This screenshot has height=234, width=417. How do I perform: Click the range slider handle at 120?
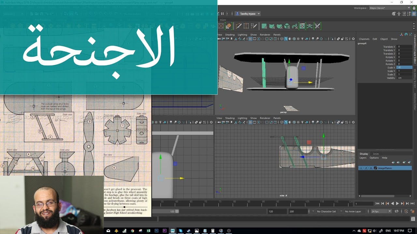pos(177,211)
